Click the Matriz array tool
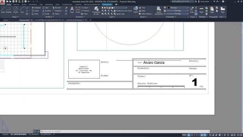This screenshot has width=243, height=137. [56, 14]
